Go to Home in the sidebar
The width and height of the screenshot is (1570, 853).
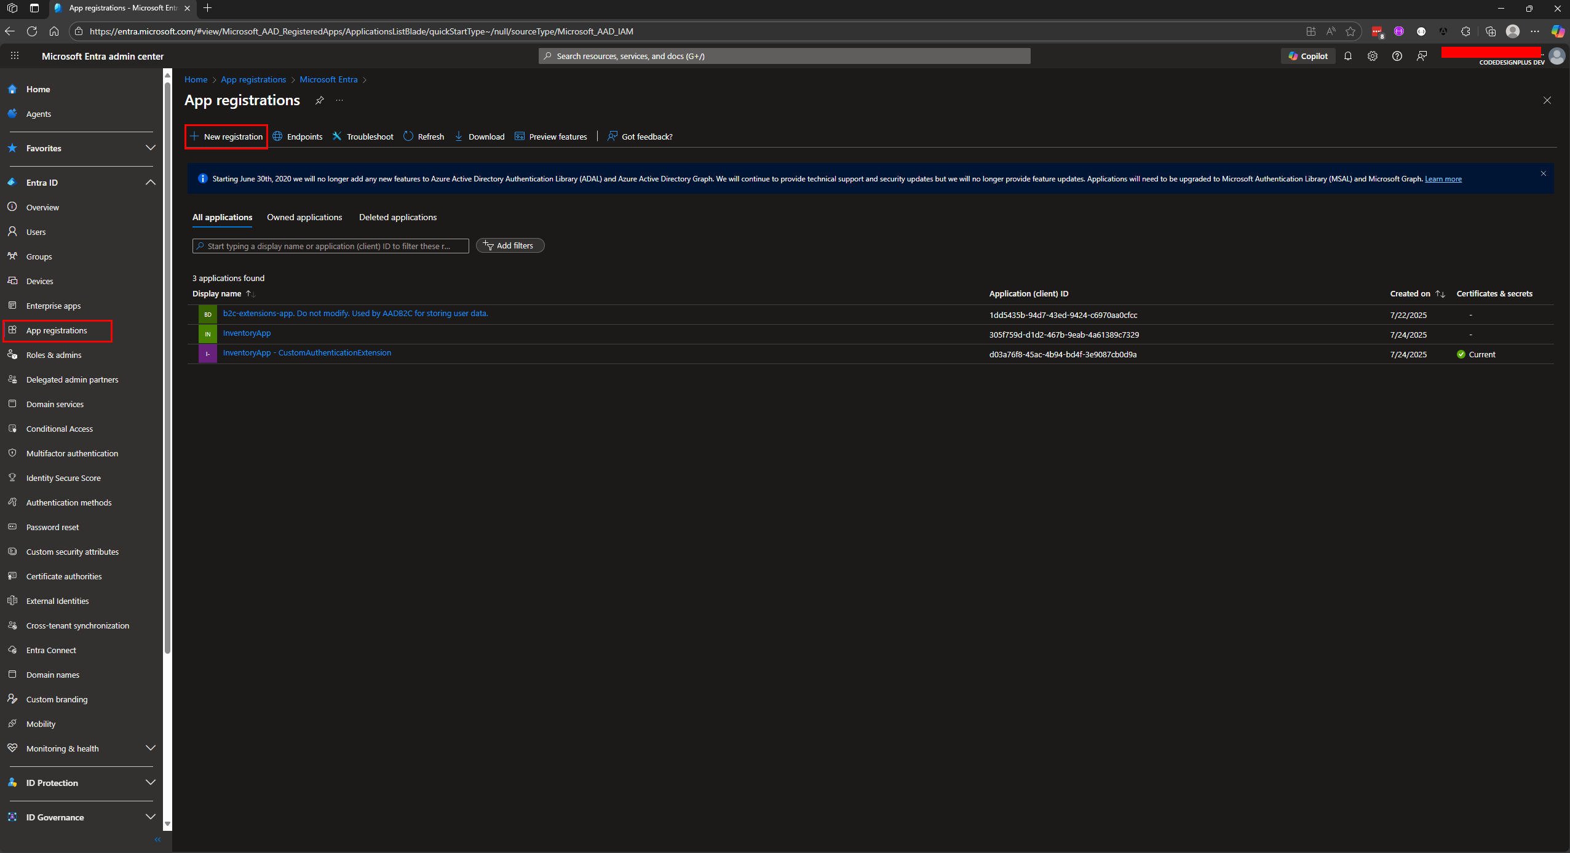coord(38,89)
